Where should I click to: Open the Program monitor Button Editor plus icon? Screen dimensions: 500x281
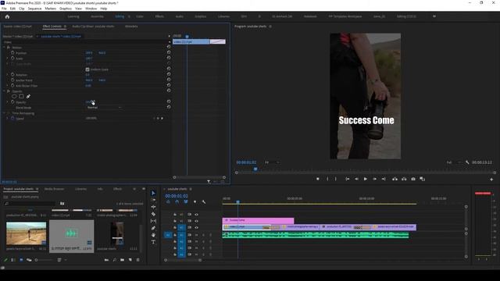pos(491,180)
